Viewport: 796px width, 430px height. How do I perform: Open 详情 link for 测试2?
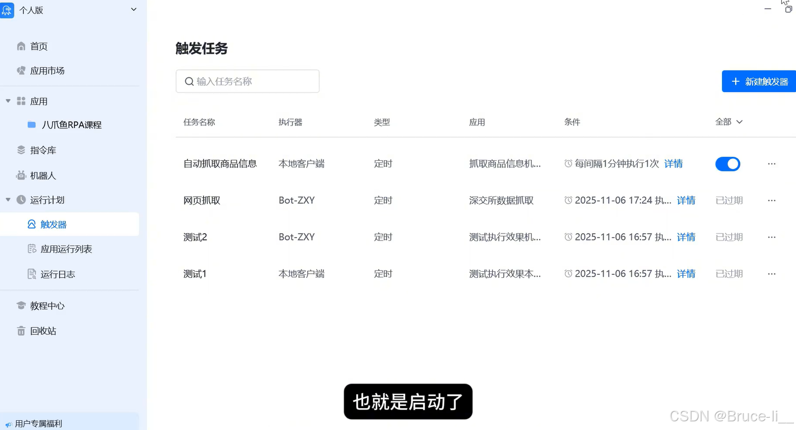point(686,237)
